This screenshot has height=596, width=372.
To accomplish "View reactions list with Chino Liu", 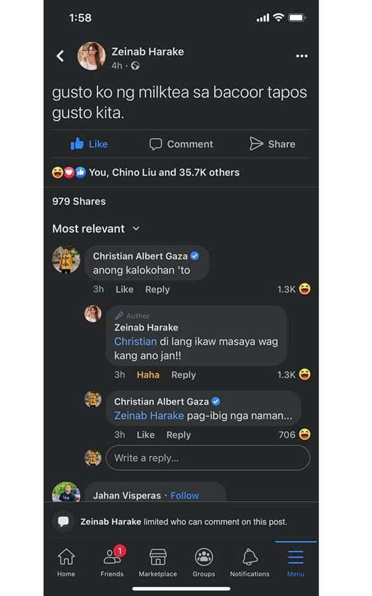I will [x=164, y=173].
